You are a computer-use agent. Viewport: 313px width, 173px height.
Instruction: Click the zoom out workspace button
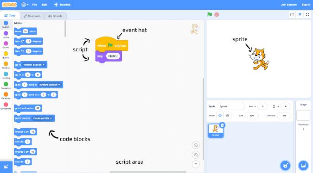click(x=196, y=154)
